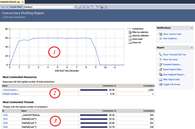This screenshot has height=129, width=195.
Task: Collapse the Notifications panel
Action: coord(192,28)
